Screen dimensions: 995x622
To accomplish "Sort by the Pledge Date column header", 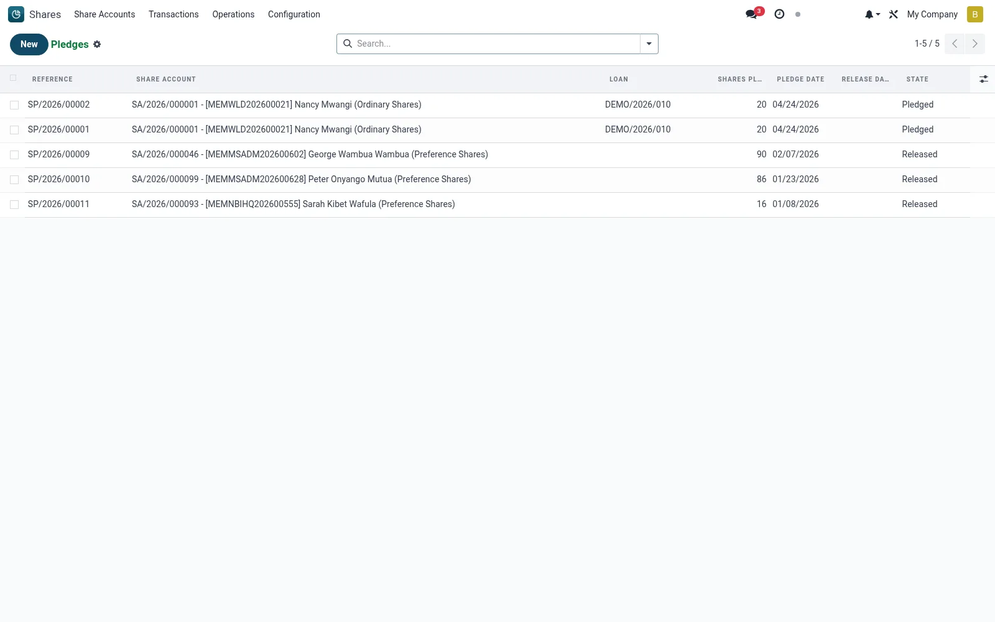I will pos(800,79).
